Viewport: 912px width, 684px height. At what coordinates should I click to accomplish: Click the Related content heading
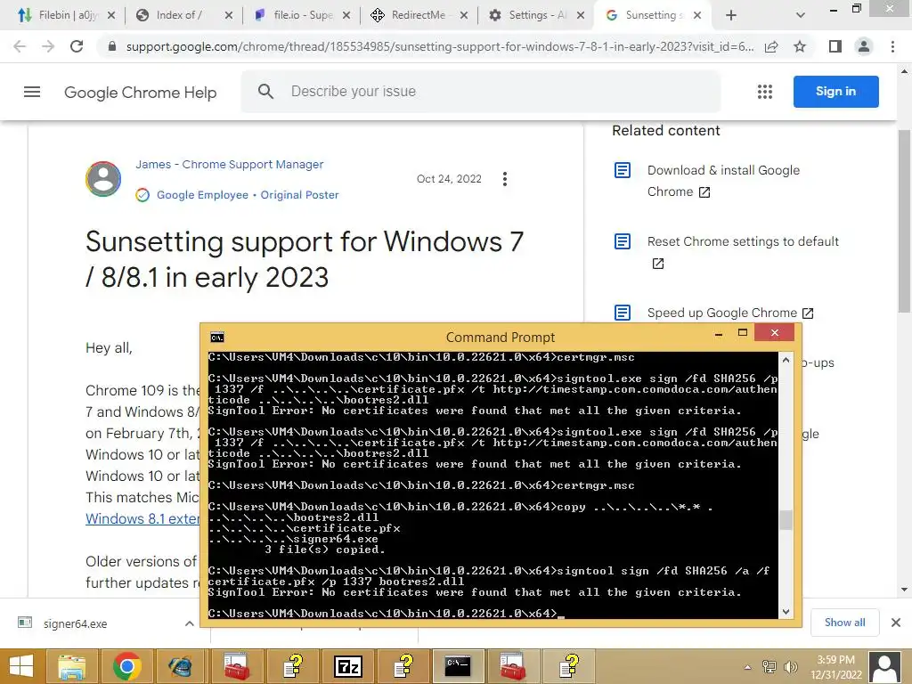pyautogui.click(x=665, y=131)
